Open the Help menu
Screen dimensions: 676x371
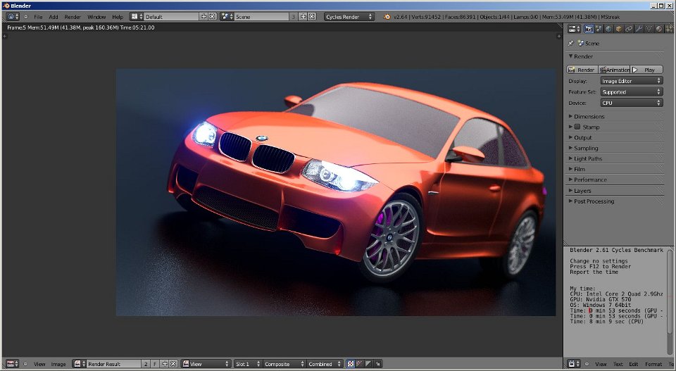[x=118, y=17]
